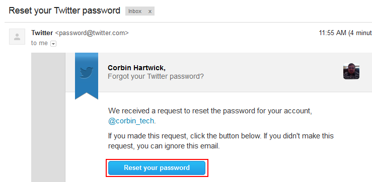Click the "to me" recipient text
Screen dimensions: 372x182
(39, 43)
